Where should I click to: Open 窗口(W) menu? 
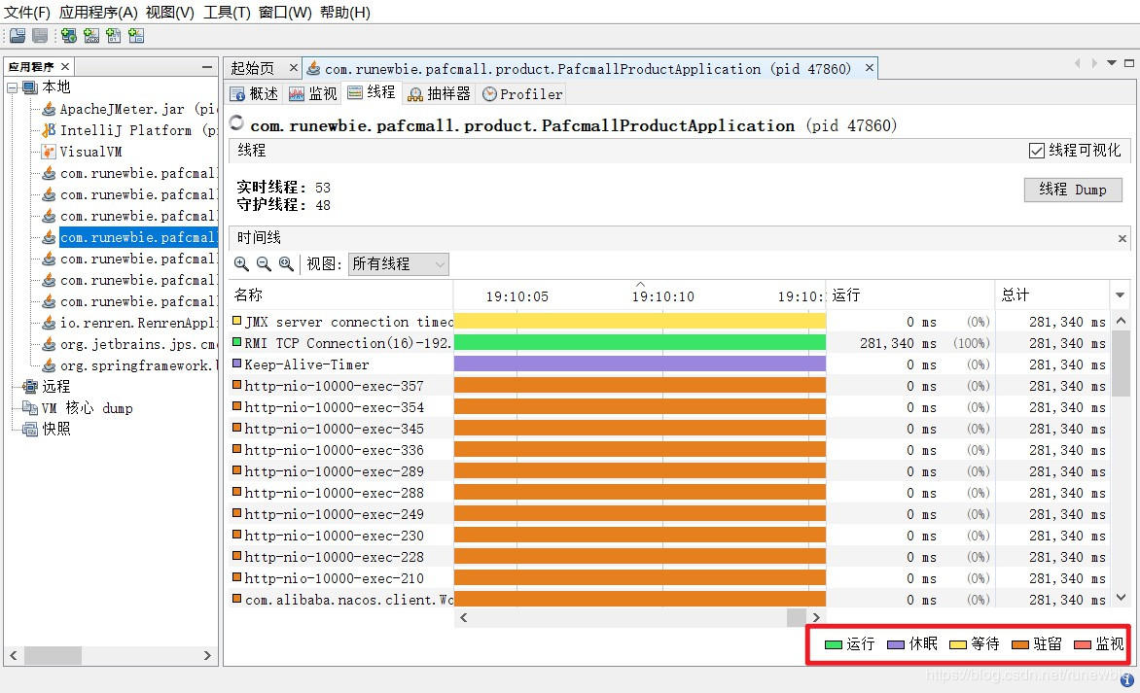(x=285, y=13)
